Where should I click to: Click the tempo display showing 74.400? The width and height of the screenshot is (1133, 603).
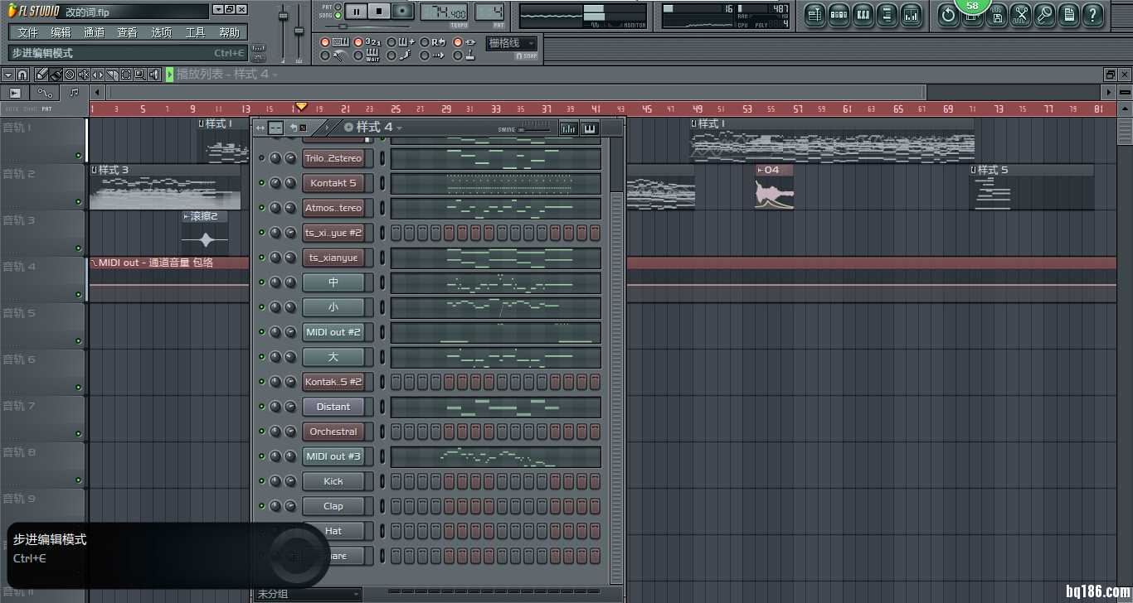444,12
